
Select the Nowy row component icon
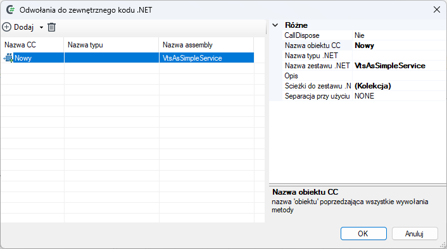click(x=9, y=58)
